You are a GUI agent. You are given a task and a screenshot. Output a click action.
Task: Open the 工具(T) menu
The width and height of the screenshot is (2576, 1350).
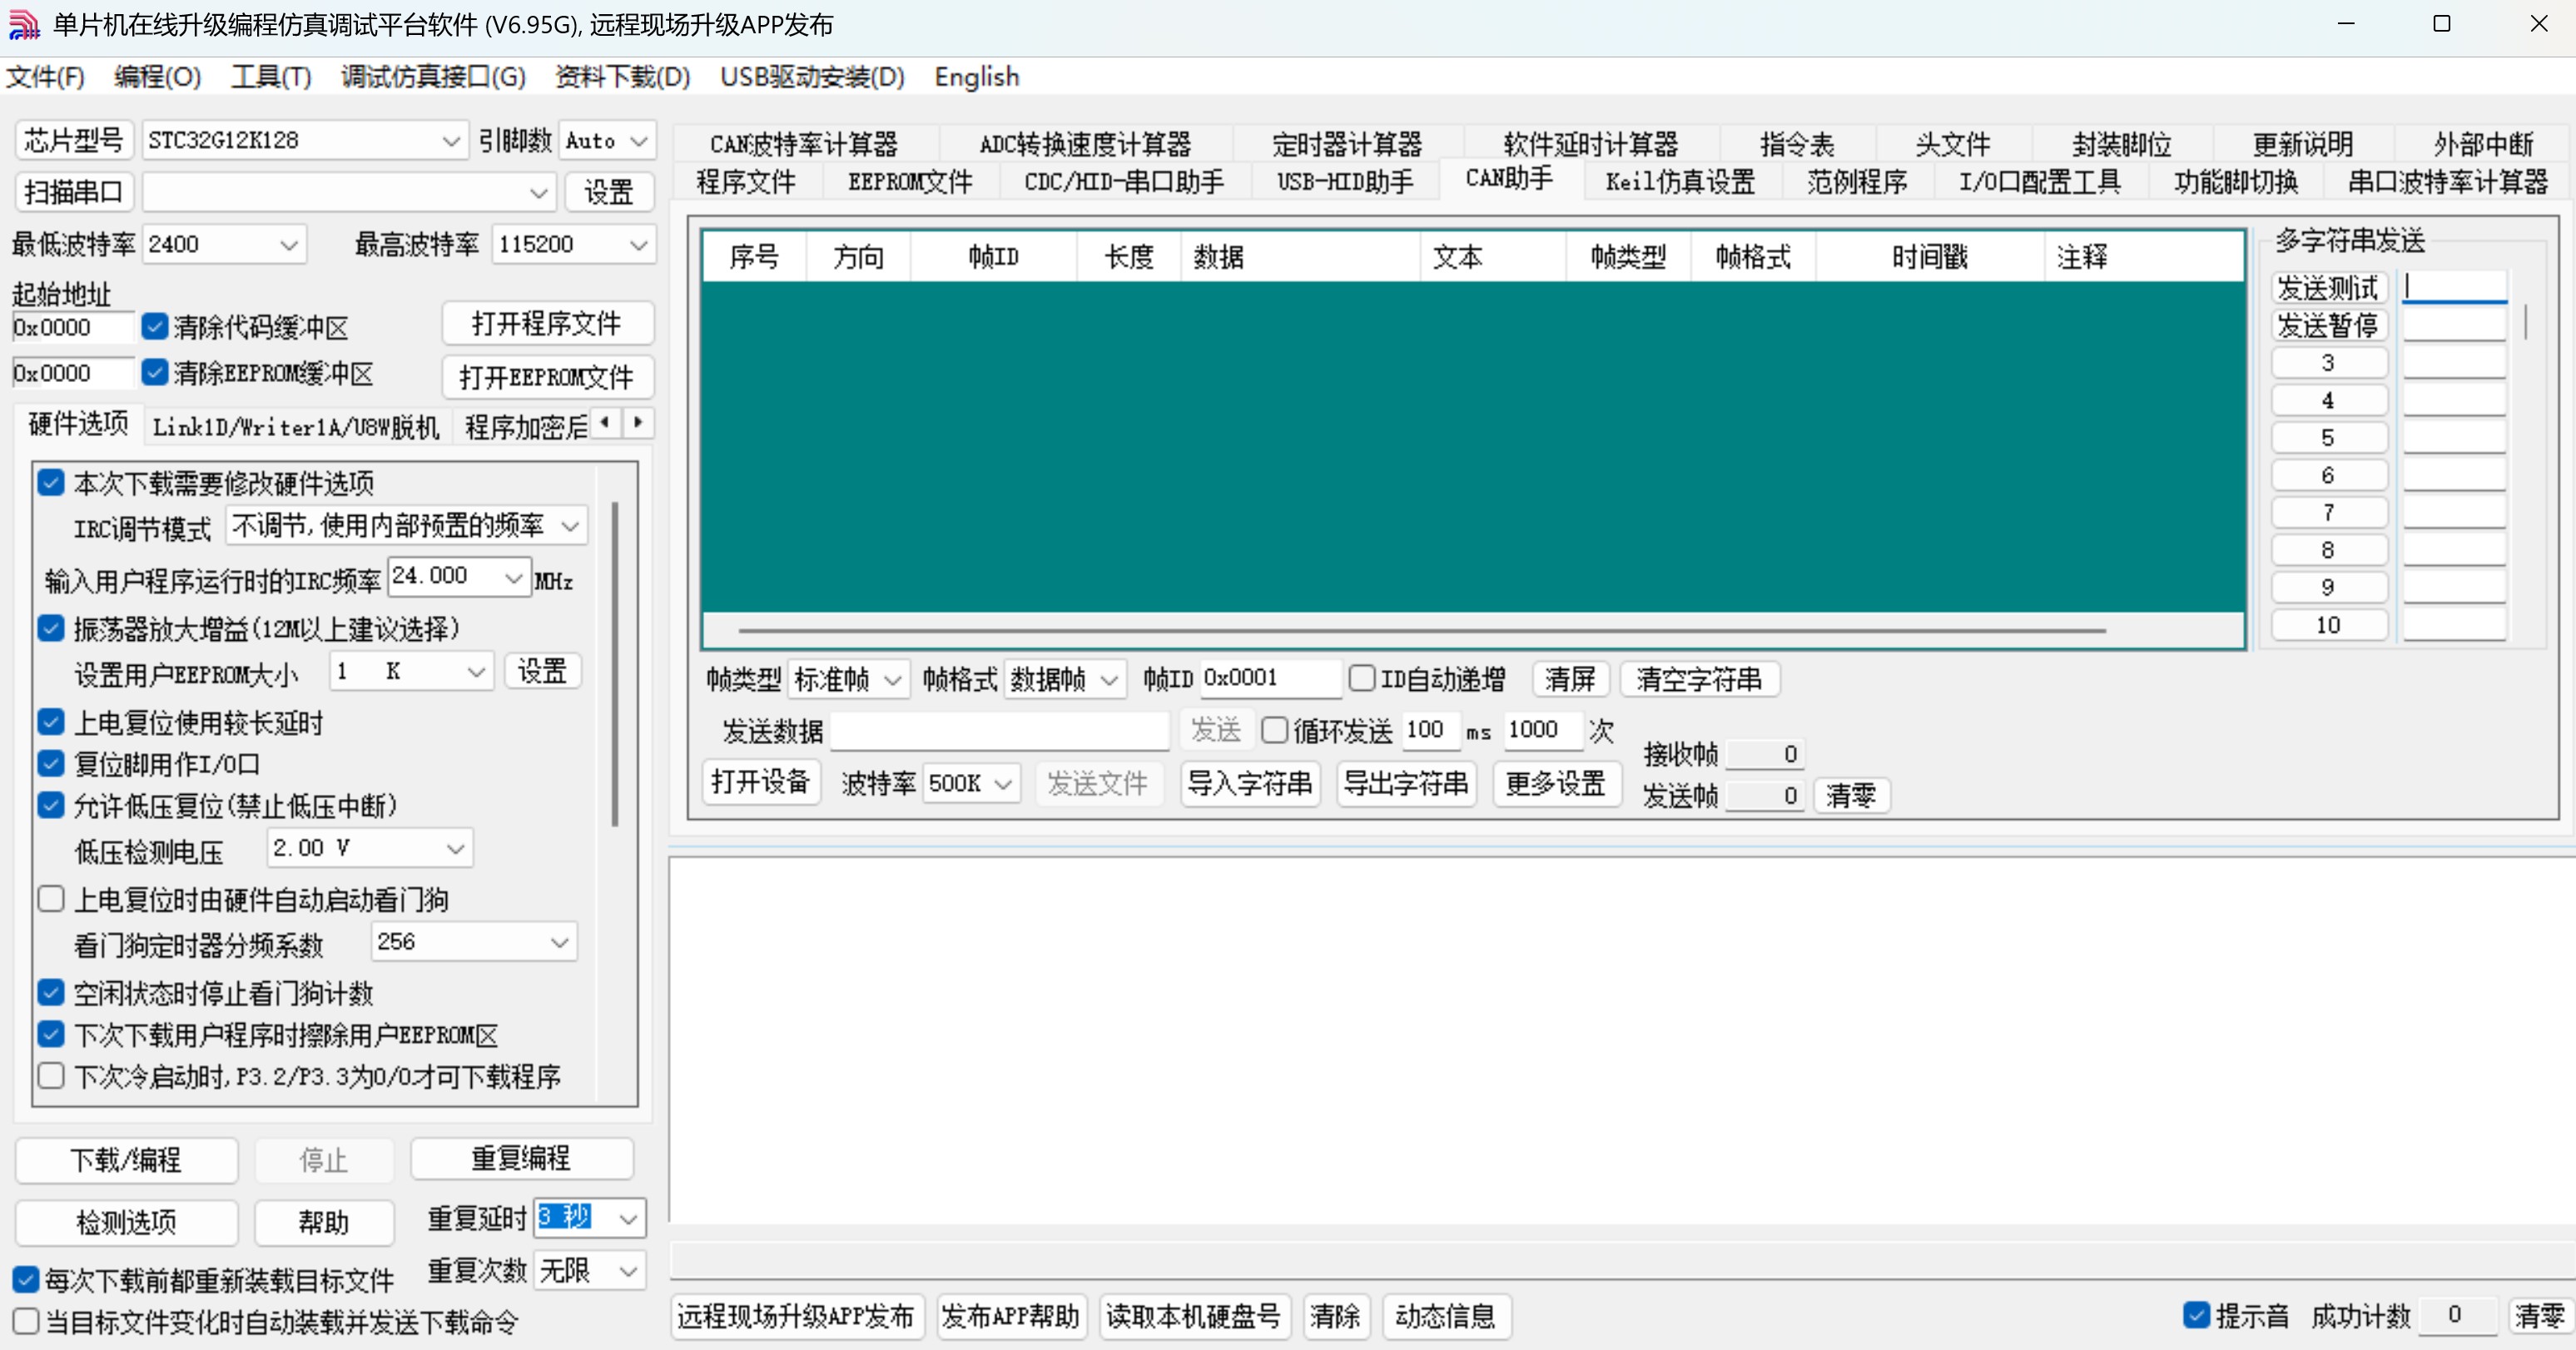point(271,77)
